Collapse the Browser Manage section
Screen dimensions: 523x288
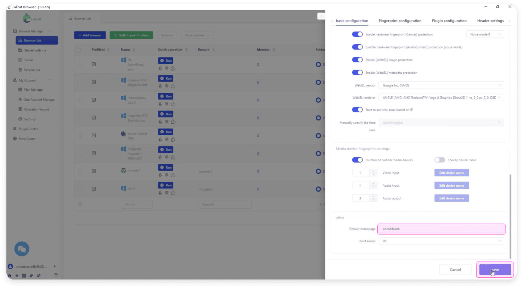tap(50, 31)
